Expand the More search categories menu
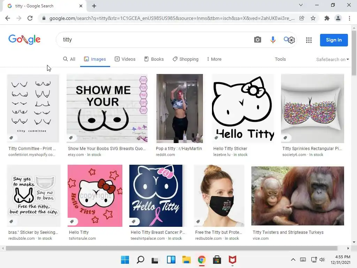The height and width of the screenshot is (268, 357). click(214, 59)
